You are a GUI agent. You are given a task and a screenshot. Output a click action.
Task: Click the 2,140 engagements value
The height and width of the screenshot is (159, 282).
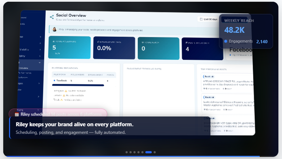click(x=262, y=42)
